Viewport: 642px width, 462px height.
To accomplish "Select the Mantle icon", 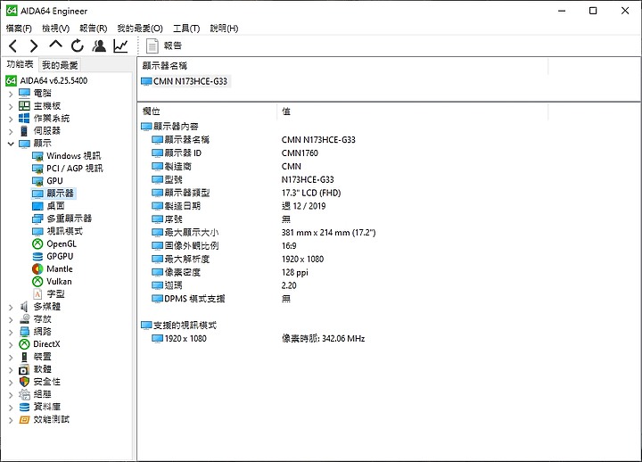I will click(37, 269).
